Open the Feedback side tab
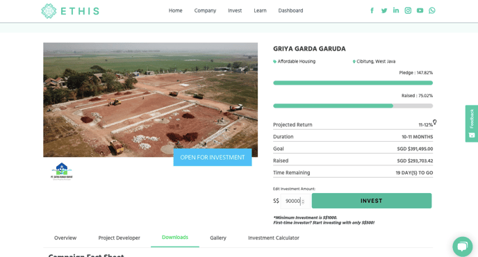This screenshot has height=257, width=478. pos(472,124)
